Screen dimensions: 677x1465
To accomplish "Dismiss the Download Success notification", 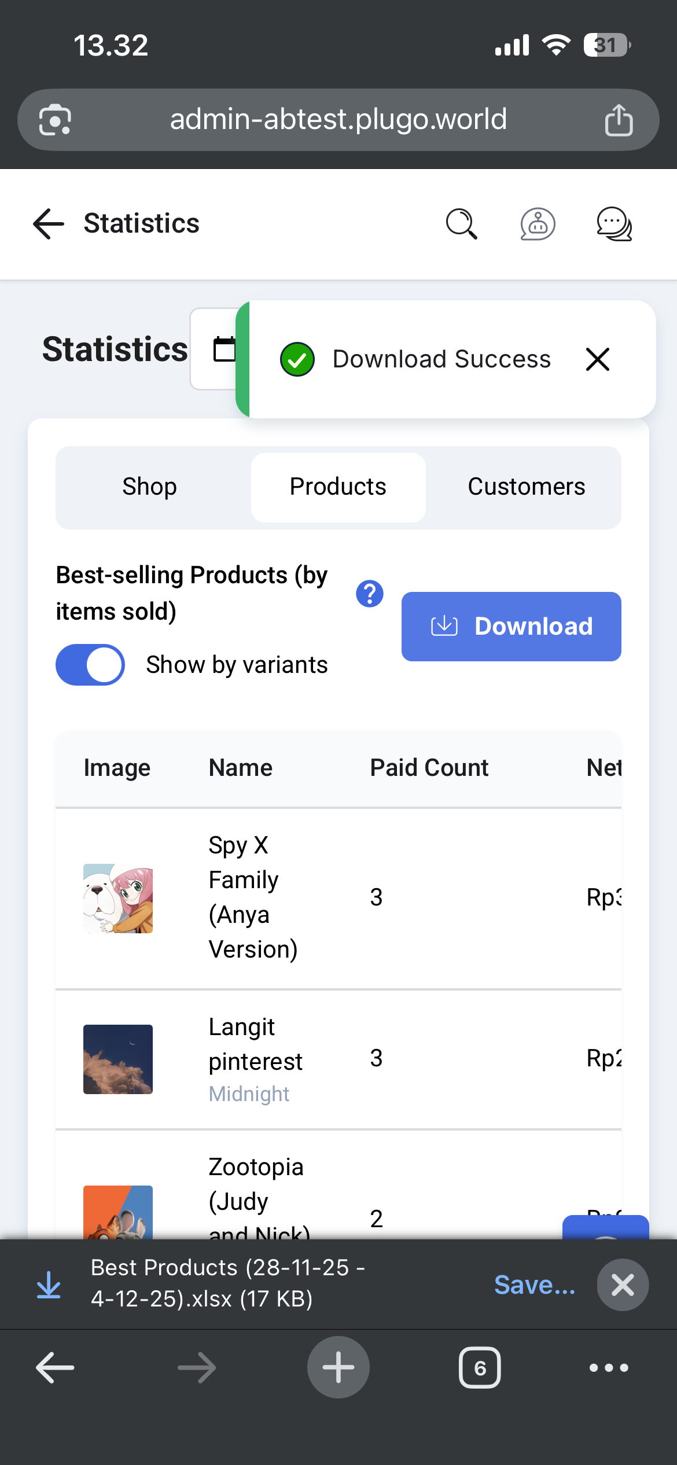I will (597, 359).
